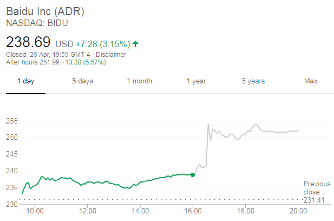Image resolution: width=334 pixels, height=221 pixels.
Task: Select the 5 days tab
Action: tap(82, 81)
